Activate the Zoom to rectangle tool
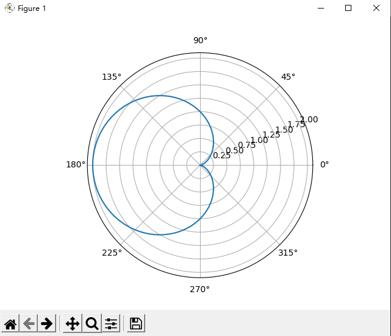This screenshot has height=336, width=391. (92, 324)
